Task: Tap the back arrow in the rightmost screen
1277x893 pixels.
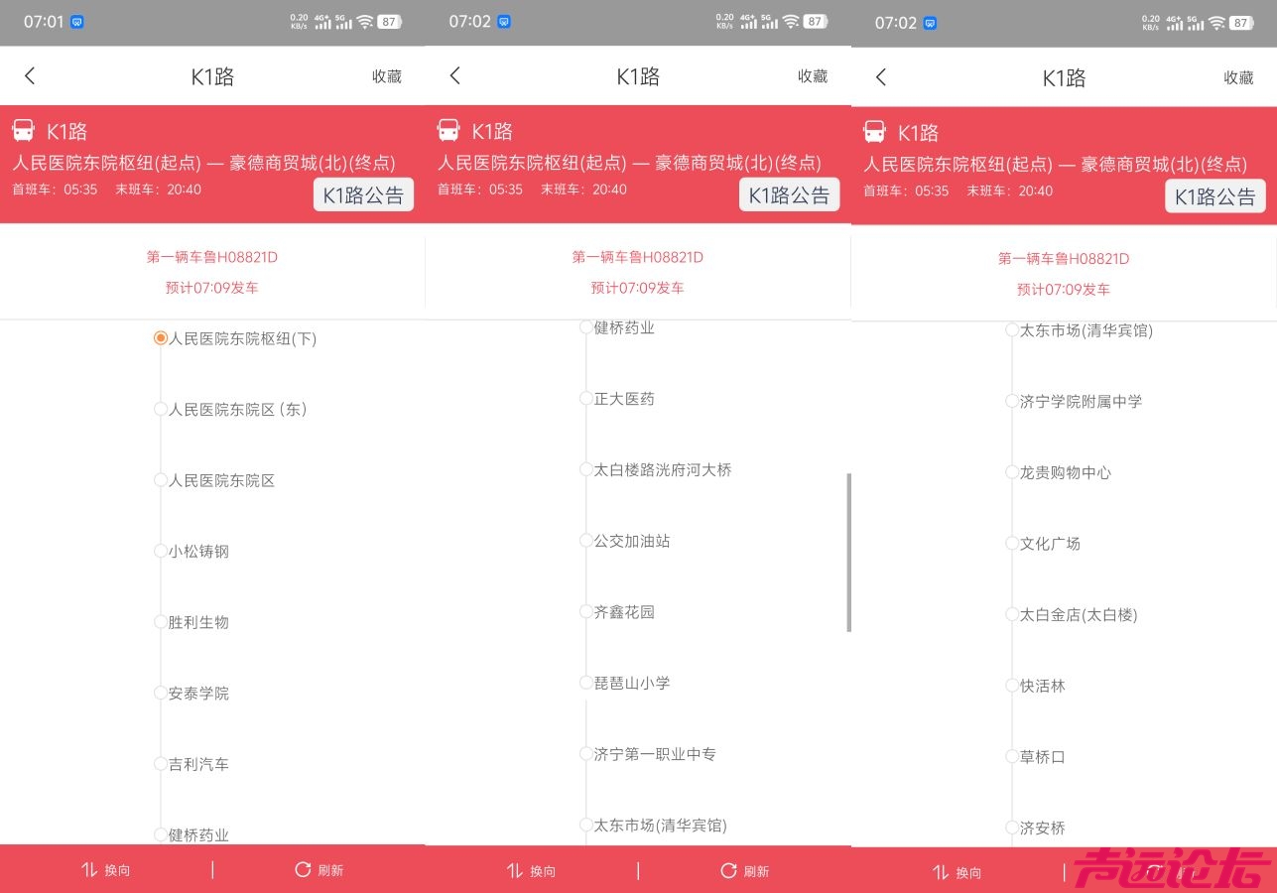Action: 881,77
